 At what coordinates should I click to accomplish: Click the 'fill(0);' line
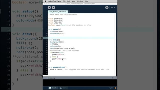click(x=54, y=44)
